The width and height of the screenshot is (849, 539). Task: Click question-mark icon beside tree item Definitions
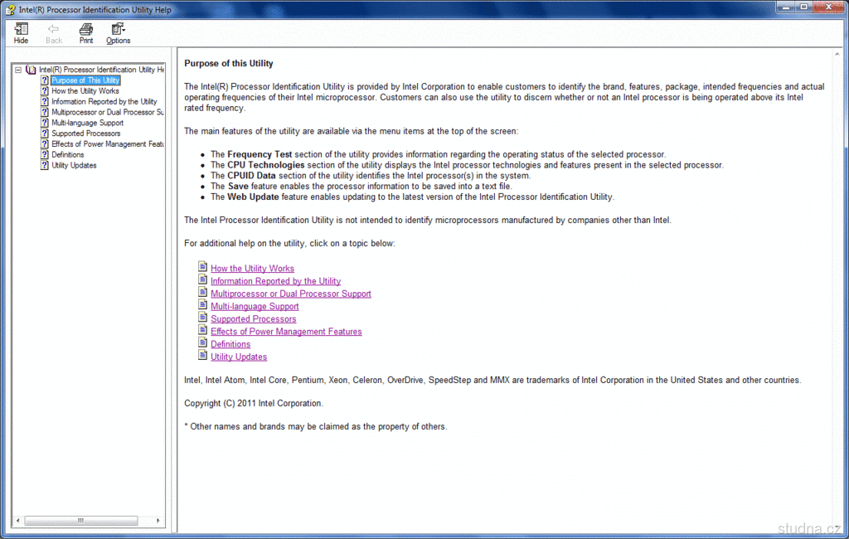45,154
